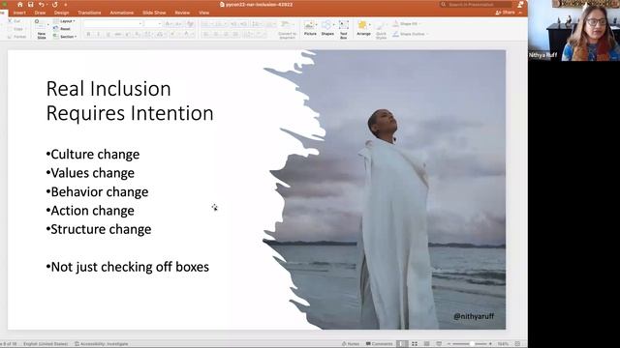Click the Behavior change bullet
Viewport: 620px width, 348px height.
point(97,192)
